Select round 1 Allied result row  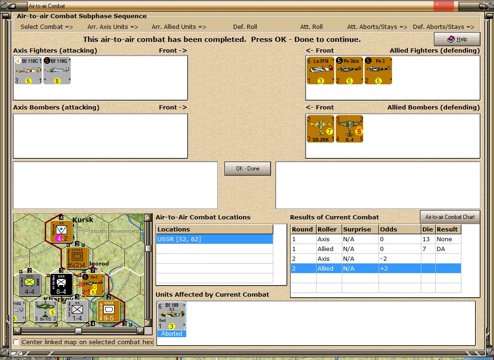click(x=376, y=249)
